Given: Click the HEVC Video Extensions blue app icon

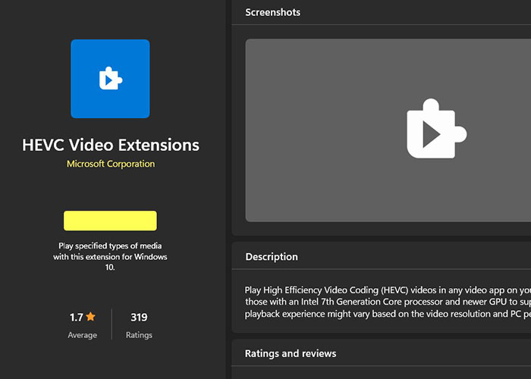Looking at the screenshot, I should tap(110, 79).
